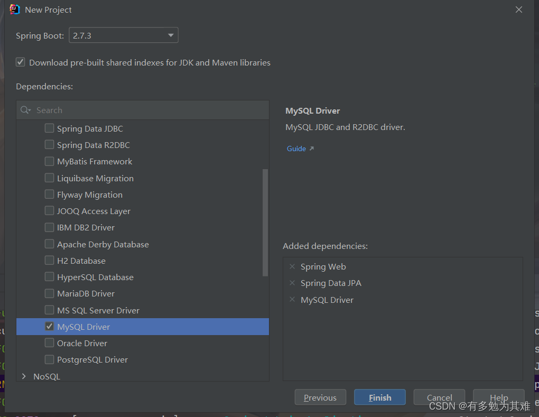Check JOOQ Access Layer dependency
The width and height of the screenshot is (539, 417).
(x=49, y=211)
